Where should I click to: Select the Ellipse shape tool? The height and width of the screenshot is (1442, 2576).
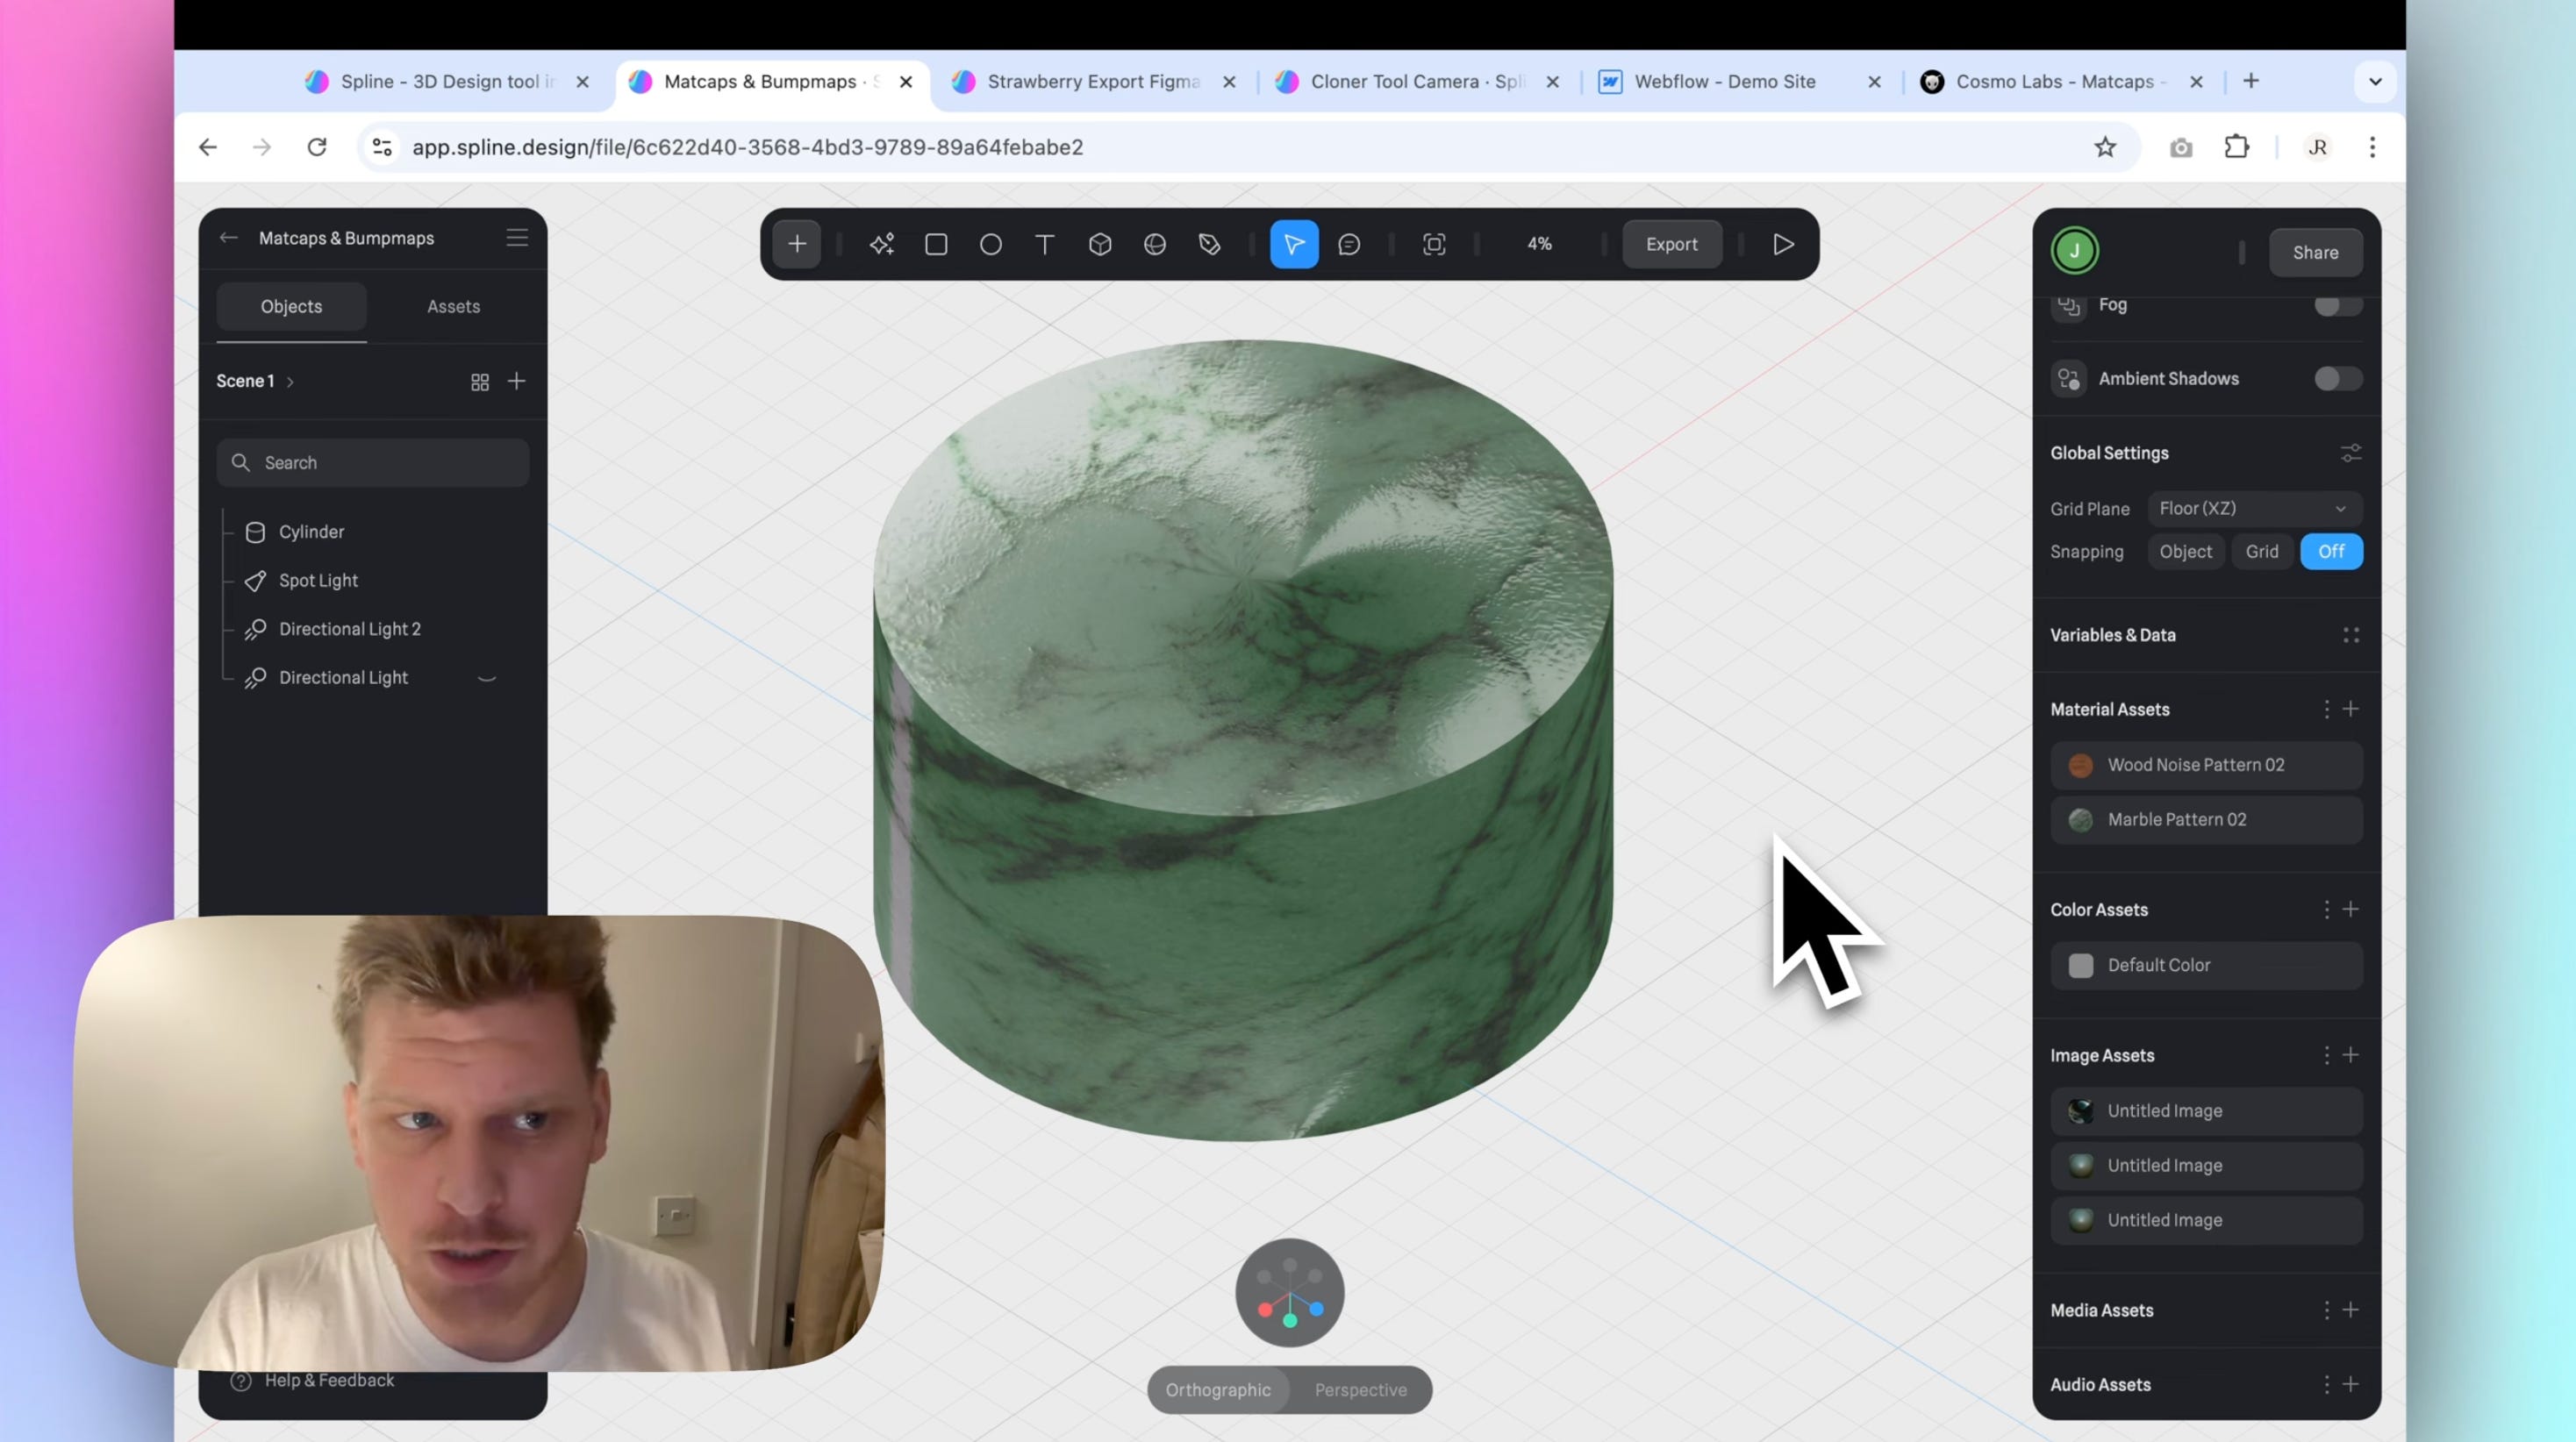[x=990, y=244]
